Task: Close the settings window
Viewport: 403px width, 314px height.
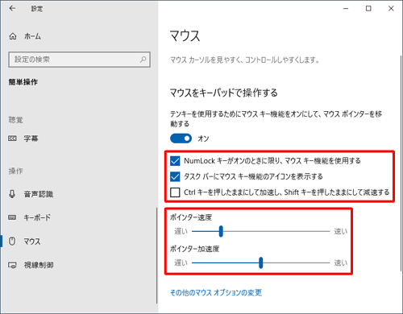Action: [391, 9]
